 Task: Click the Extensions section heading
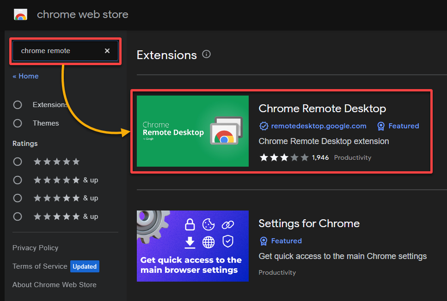coord(166,55)
